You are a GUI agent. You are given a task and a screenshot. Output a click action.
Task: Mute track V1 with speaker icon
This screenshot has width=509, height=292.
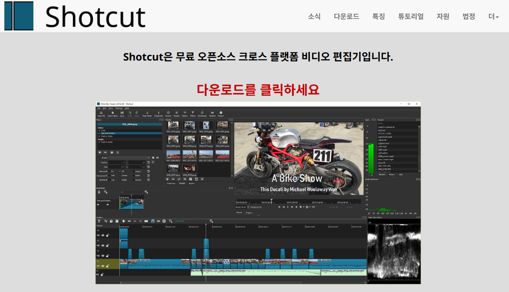point(98,266)
